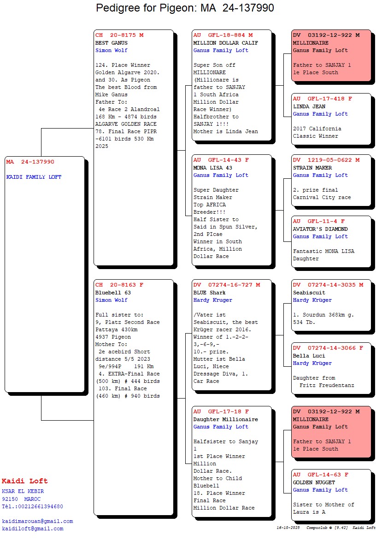This screenshot has height=540, width=376.
Task: Click the MONA LISA 43 name
Action: pos(212,168)
